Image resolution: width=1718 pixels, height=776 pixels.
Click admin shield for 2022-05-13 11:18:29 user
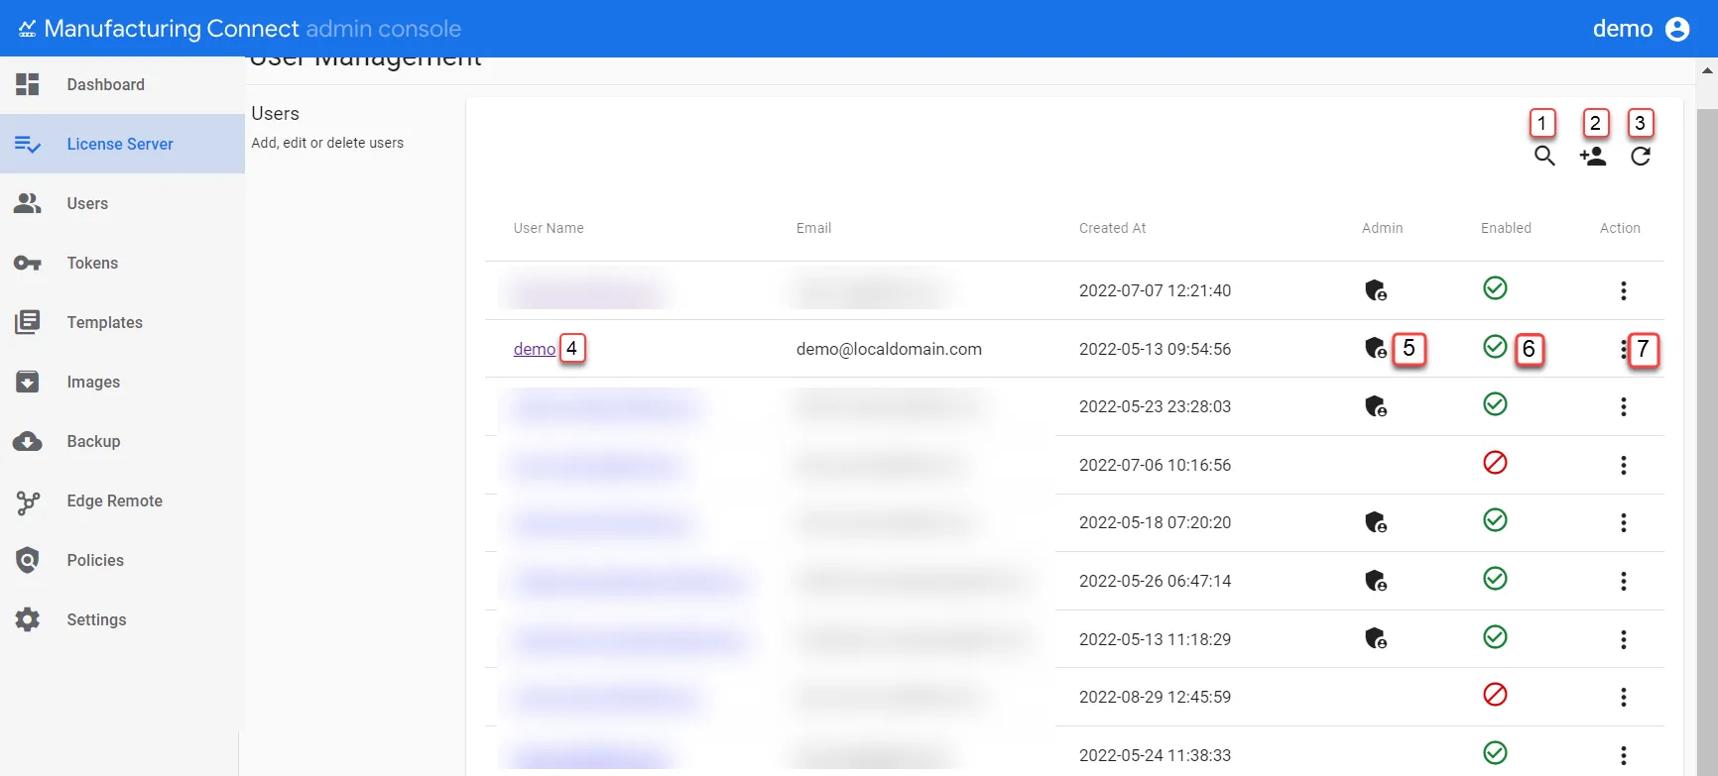click(x=1376, y=638)
